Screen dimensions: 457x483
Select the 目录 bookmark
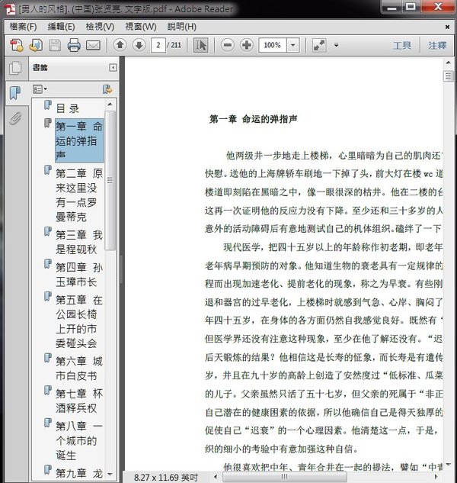coord(68,108)
